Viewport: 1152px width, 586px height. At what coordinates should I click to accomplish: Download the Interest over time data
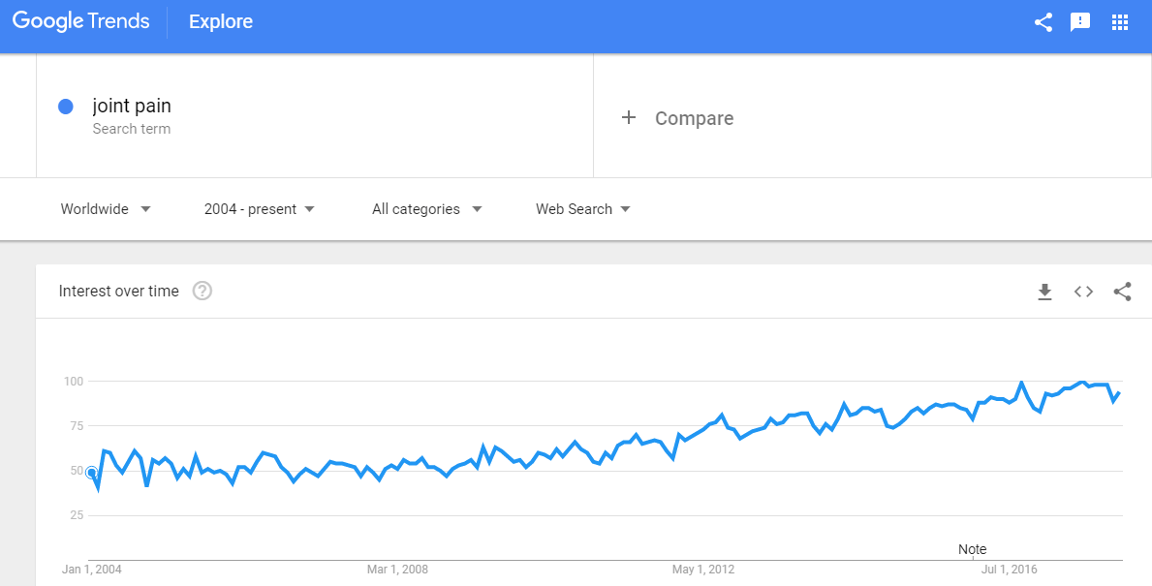point(1044,293)
